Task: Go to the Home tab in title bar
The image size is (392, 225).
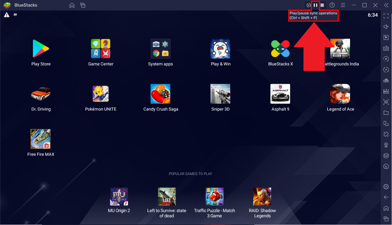Action: coord(72,5)
